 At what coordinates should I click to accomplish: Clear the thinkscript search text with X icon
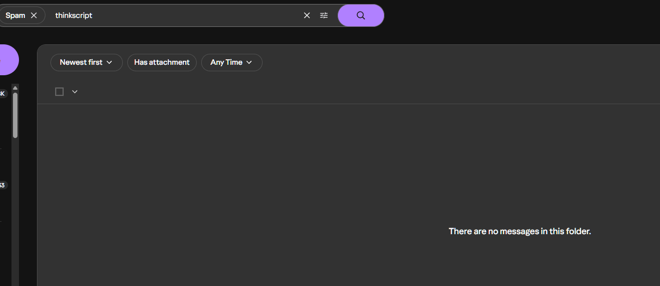pos(307,15)
